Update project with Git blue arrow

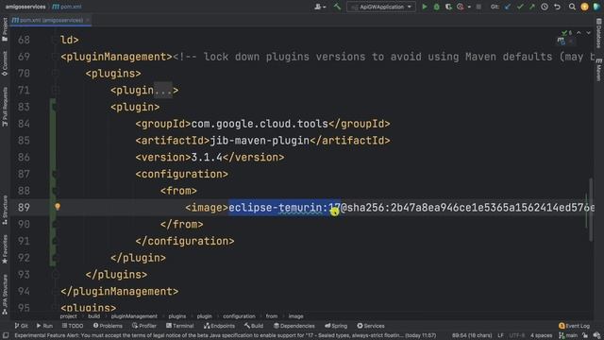[x=508, y=7]
